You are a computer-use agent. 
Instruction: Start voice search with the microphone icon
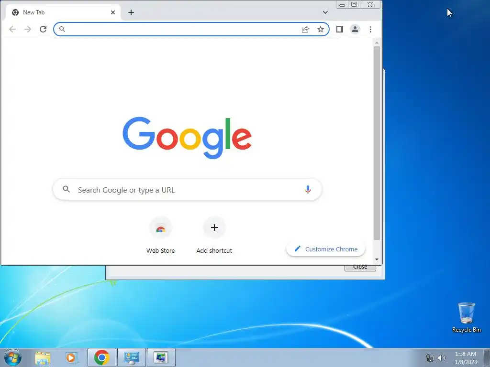(x=308, y=189)
